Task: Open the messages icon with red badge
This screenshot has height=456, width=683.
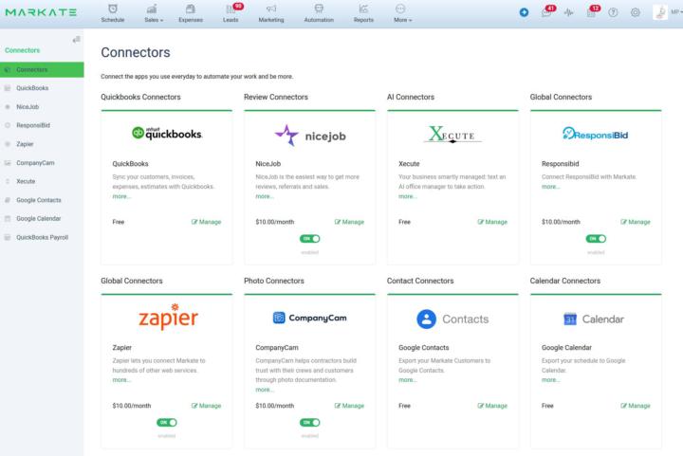Action: (x=547, y=11)
